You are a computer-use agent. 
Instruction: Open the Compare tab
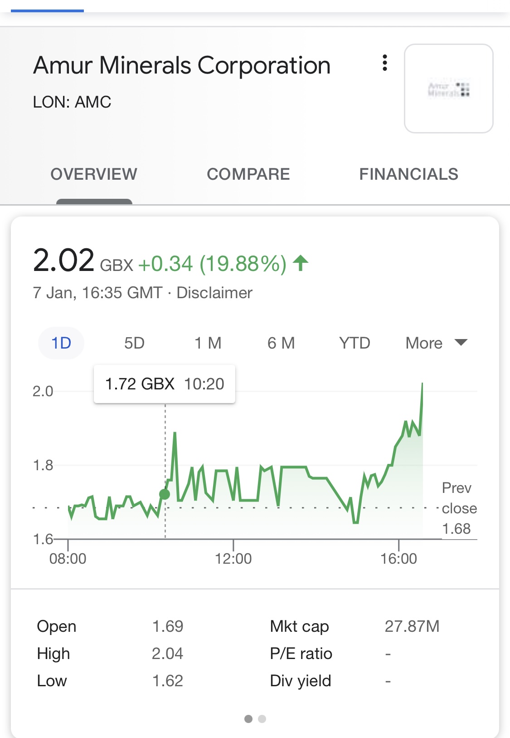pyautogui.click(x=248, y=174)
